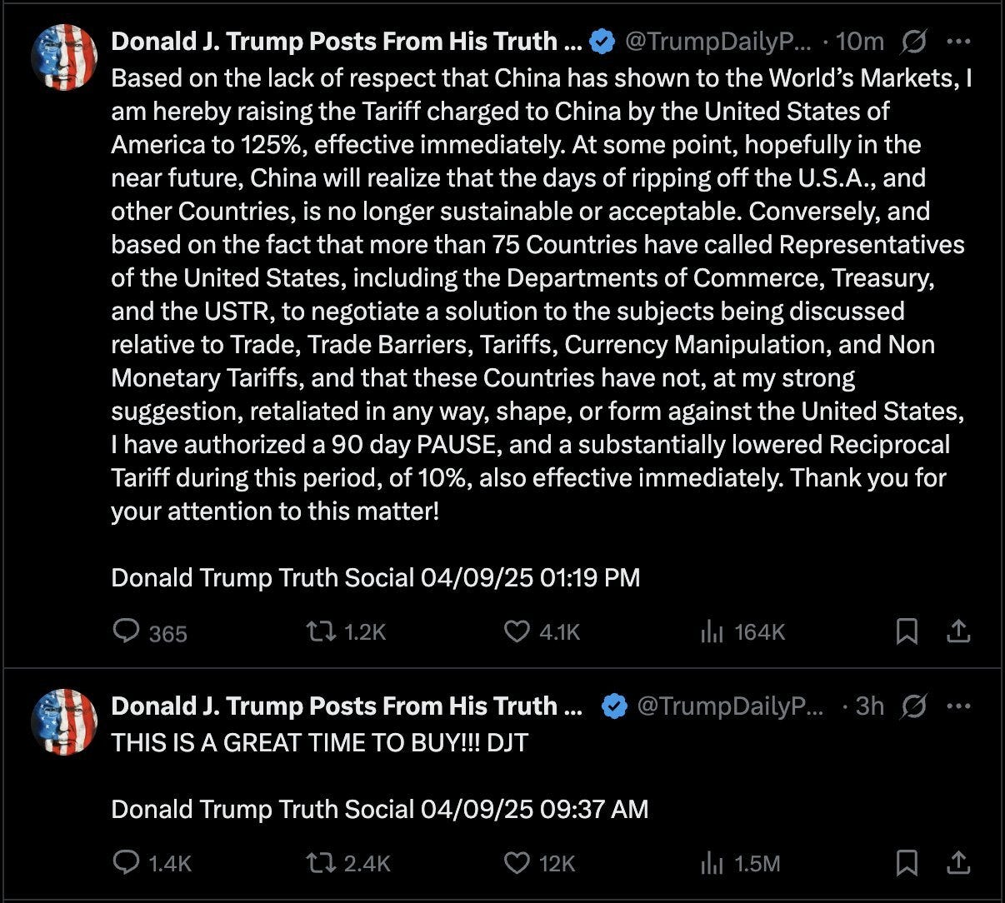Bookmark the tariff announcement post

(x=907, y=632)
